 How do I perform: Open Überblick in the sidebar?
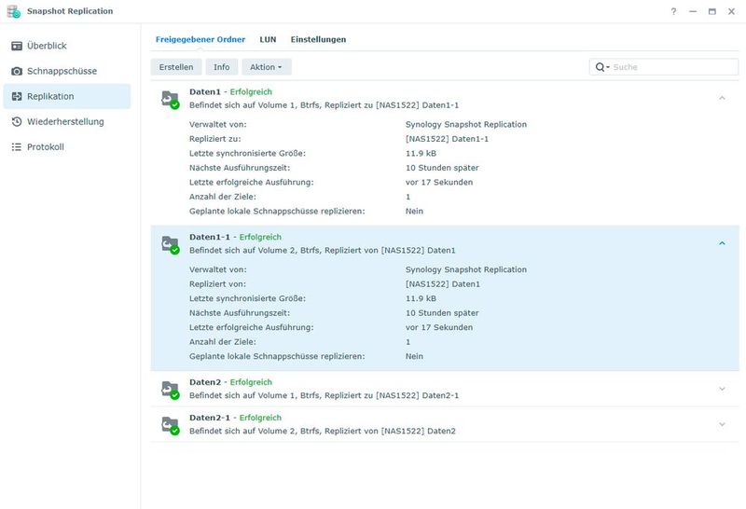[x=67, y=46]
